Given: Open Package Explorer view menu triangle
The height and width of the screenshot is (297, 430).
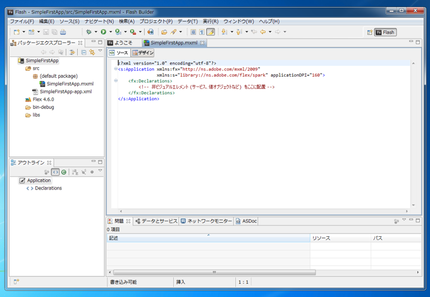Looking at the screenshot, I should (101, 51).
